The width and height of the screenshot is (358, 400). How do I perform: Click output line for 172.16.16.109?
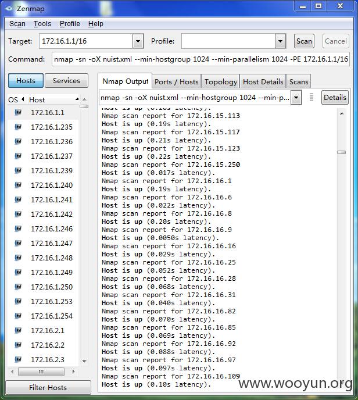click(171, 376)
